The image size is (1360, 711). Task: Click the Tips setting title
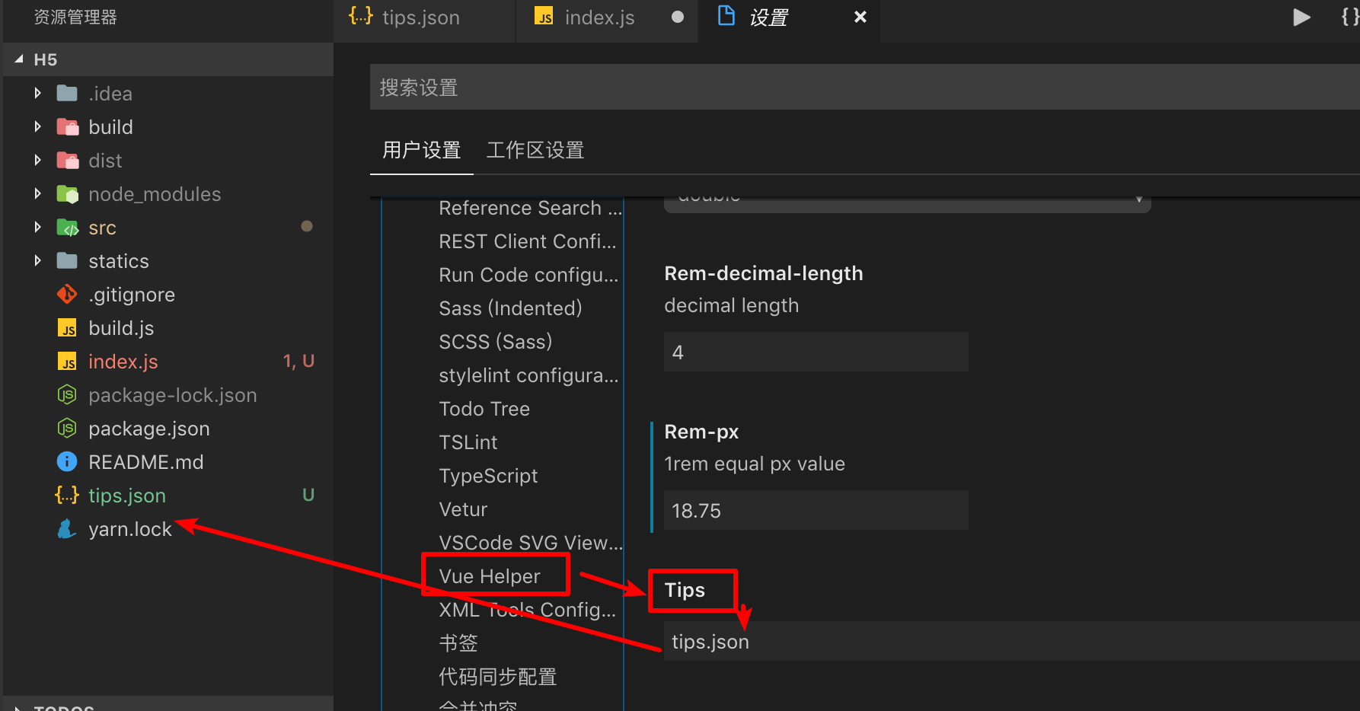[x=685, y=590]
